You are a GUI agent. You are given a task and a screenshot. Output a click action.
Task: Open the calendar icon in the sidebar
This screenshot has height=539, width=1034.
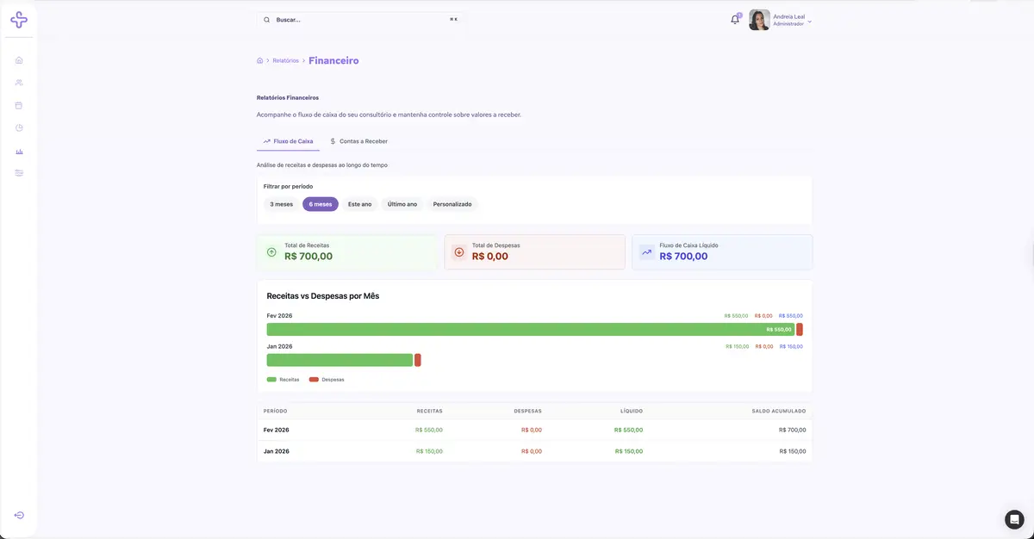pos(18,104)
